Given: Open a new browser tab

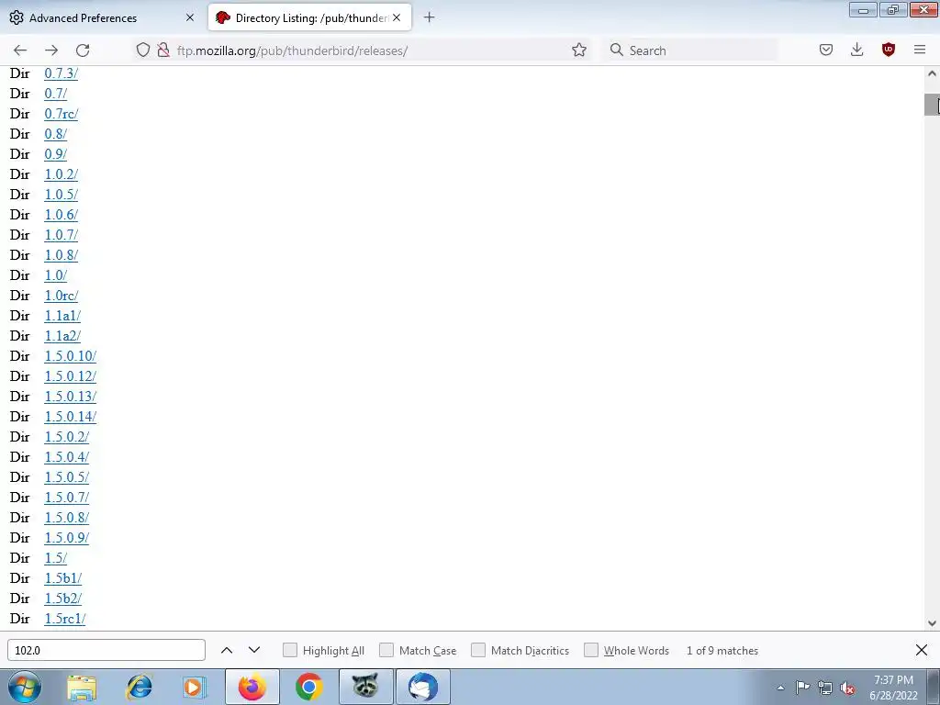Looking at the screenshot, I should [429, 17].
